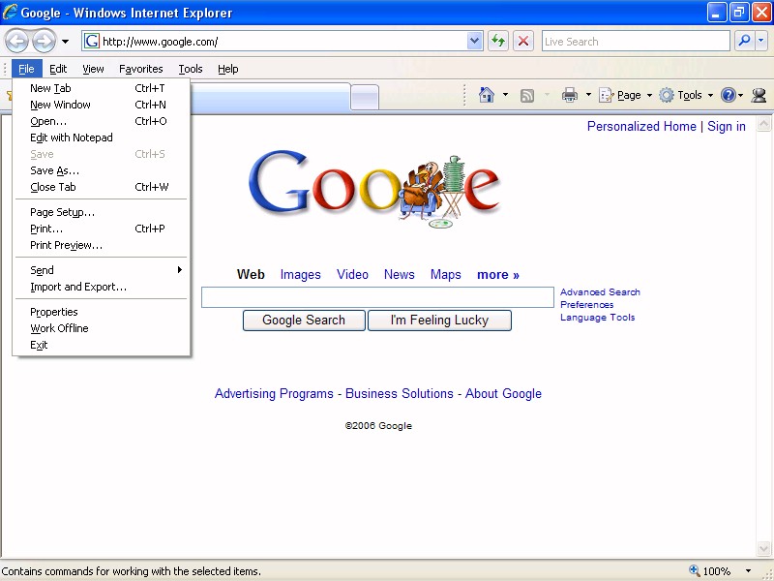Click the Live Search magnifier button
The height and width of the screenshot is (581, 774).
[744, 41]
